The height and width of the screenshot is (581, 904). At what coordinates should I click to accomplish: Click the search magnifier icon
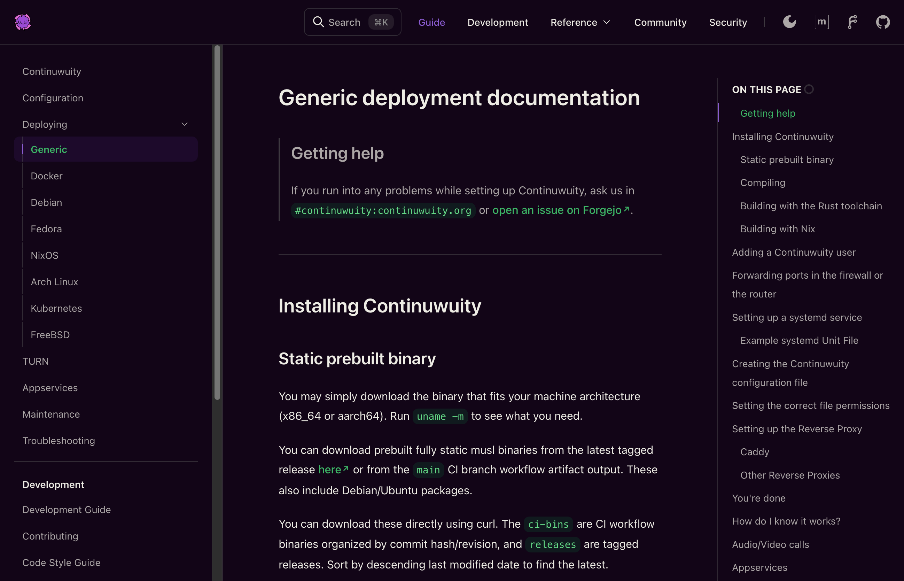[318, 22]
